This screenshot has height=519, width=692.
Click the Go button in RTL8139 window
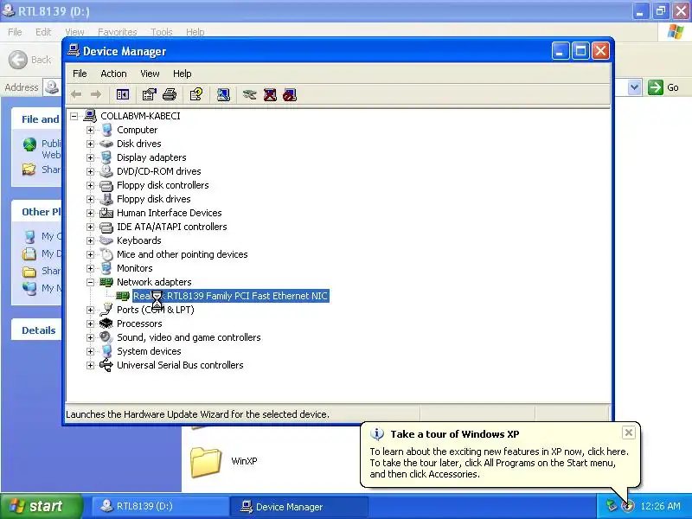pyautogui.click(x=663, y=87)
